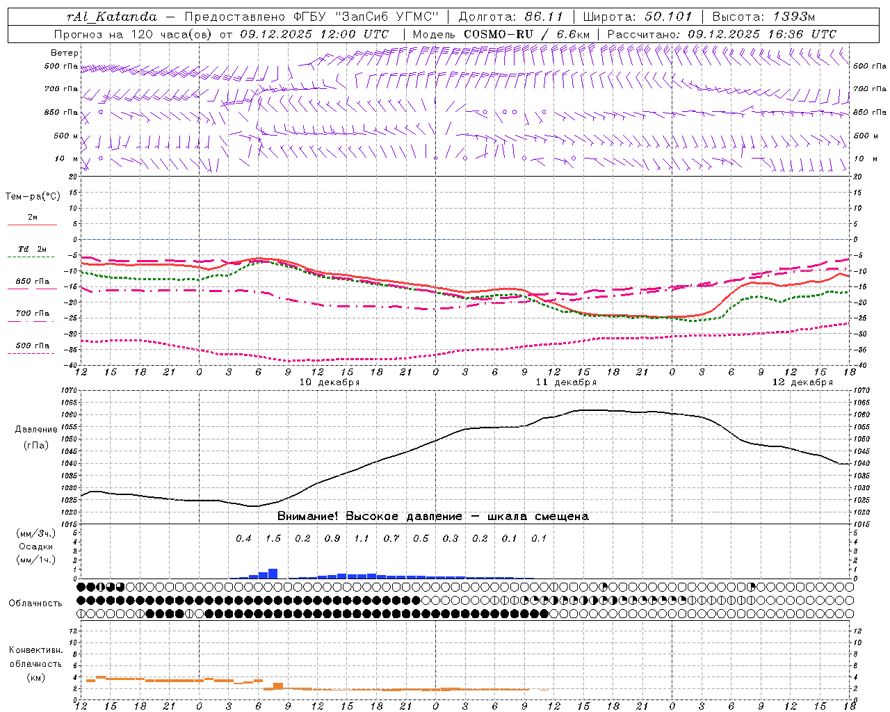Select the Высота: 1393м field
The height and width of the screenshot is (712, 890).
pyautogui.click(x=763, y=17)
